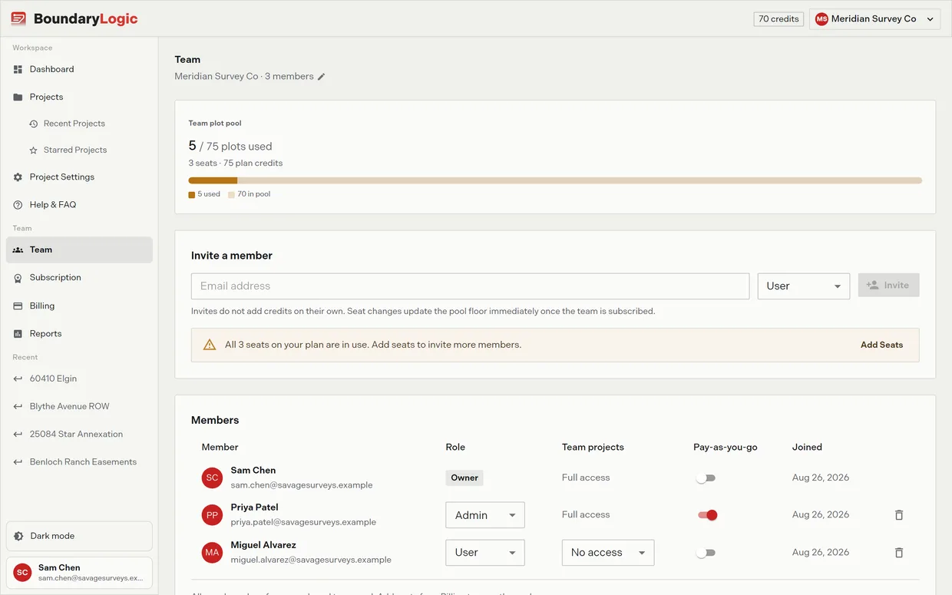Screen dimensions: 952x595
Task: Click the Owner role badge
Action: [x=464, y=478]
